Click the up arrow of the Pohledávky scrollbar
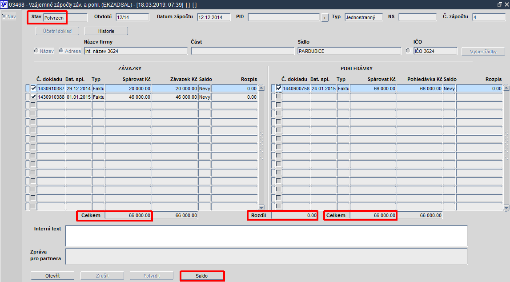Screen dimensions: 510x282 [506, 88]
